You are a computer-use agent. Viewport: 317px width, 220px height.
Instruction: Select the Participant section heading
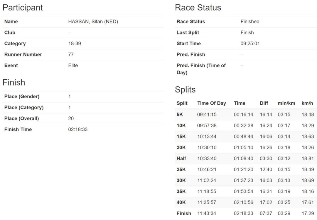coord(23,8)
